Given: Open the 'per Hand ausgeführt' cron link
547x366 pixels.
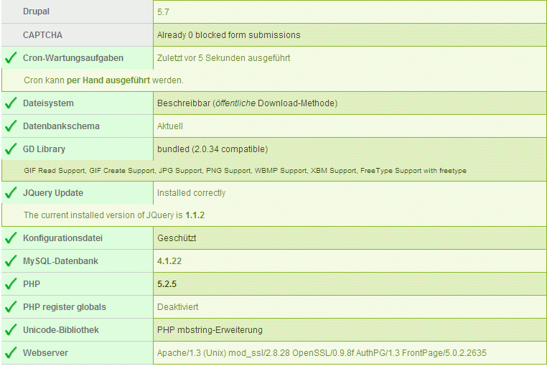Looking at the screenshot, I should coord(108,80).
